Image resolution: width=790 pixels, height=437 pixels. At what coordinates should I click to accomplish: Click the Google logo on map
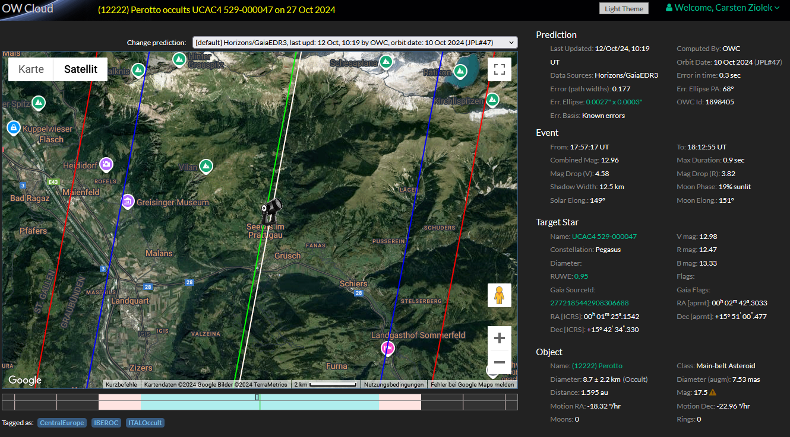[x=25, y=380]
